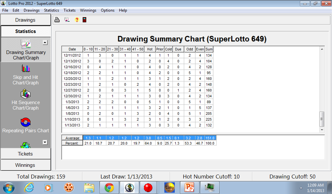Click Last Draw: 1/13/2013 status
332x194 pixels.
point(126,177)
